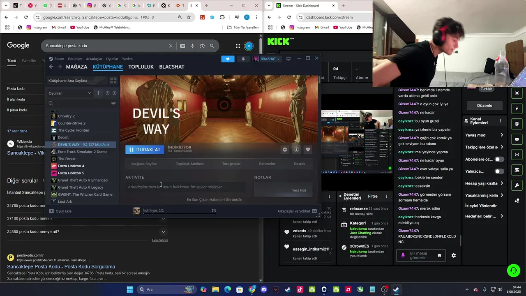The image size is (526, 296).
Task: Open Sancaktepe Posta Kodu Sorgulama link
Action: pos(61,266)
